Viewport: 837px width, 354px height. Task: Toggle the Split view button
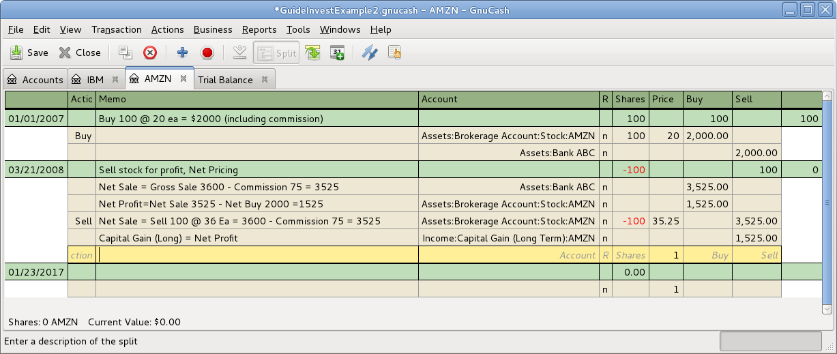[276, 53]
